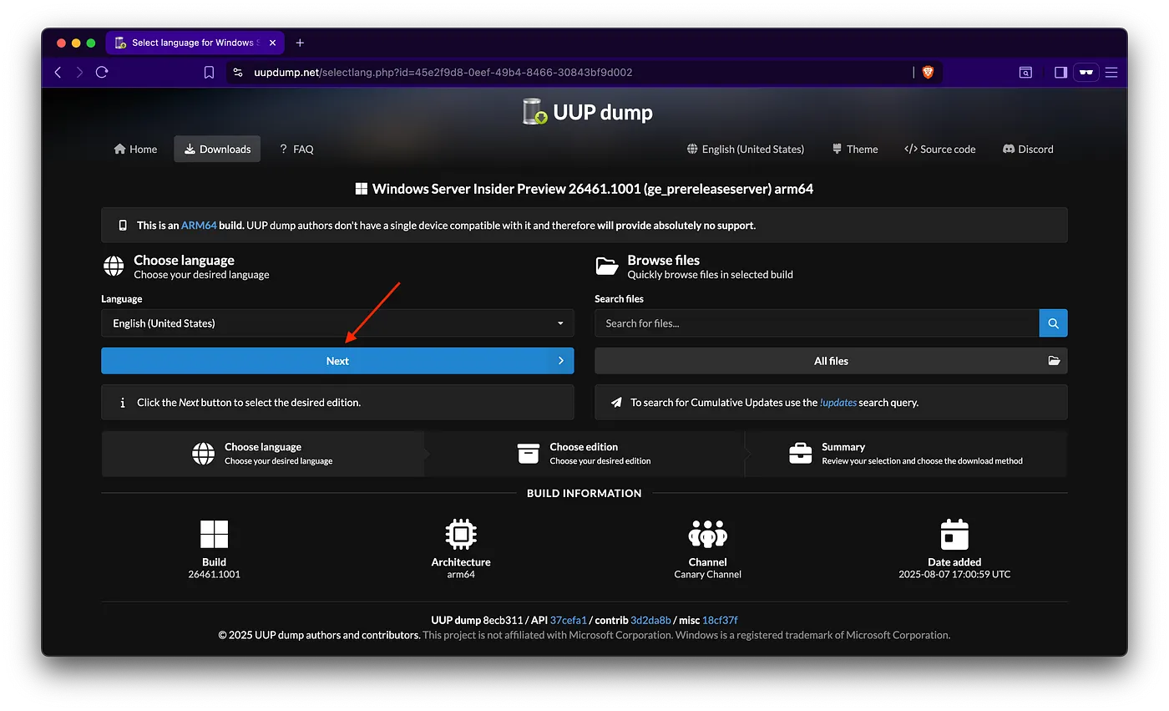The height and width of the screenshot is (711, 1169).
Task: Click the Brave shields lion icon
Action: pos(928,73)
